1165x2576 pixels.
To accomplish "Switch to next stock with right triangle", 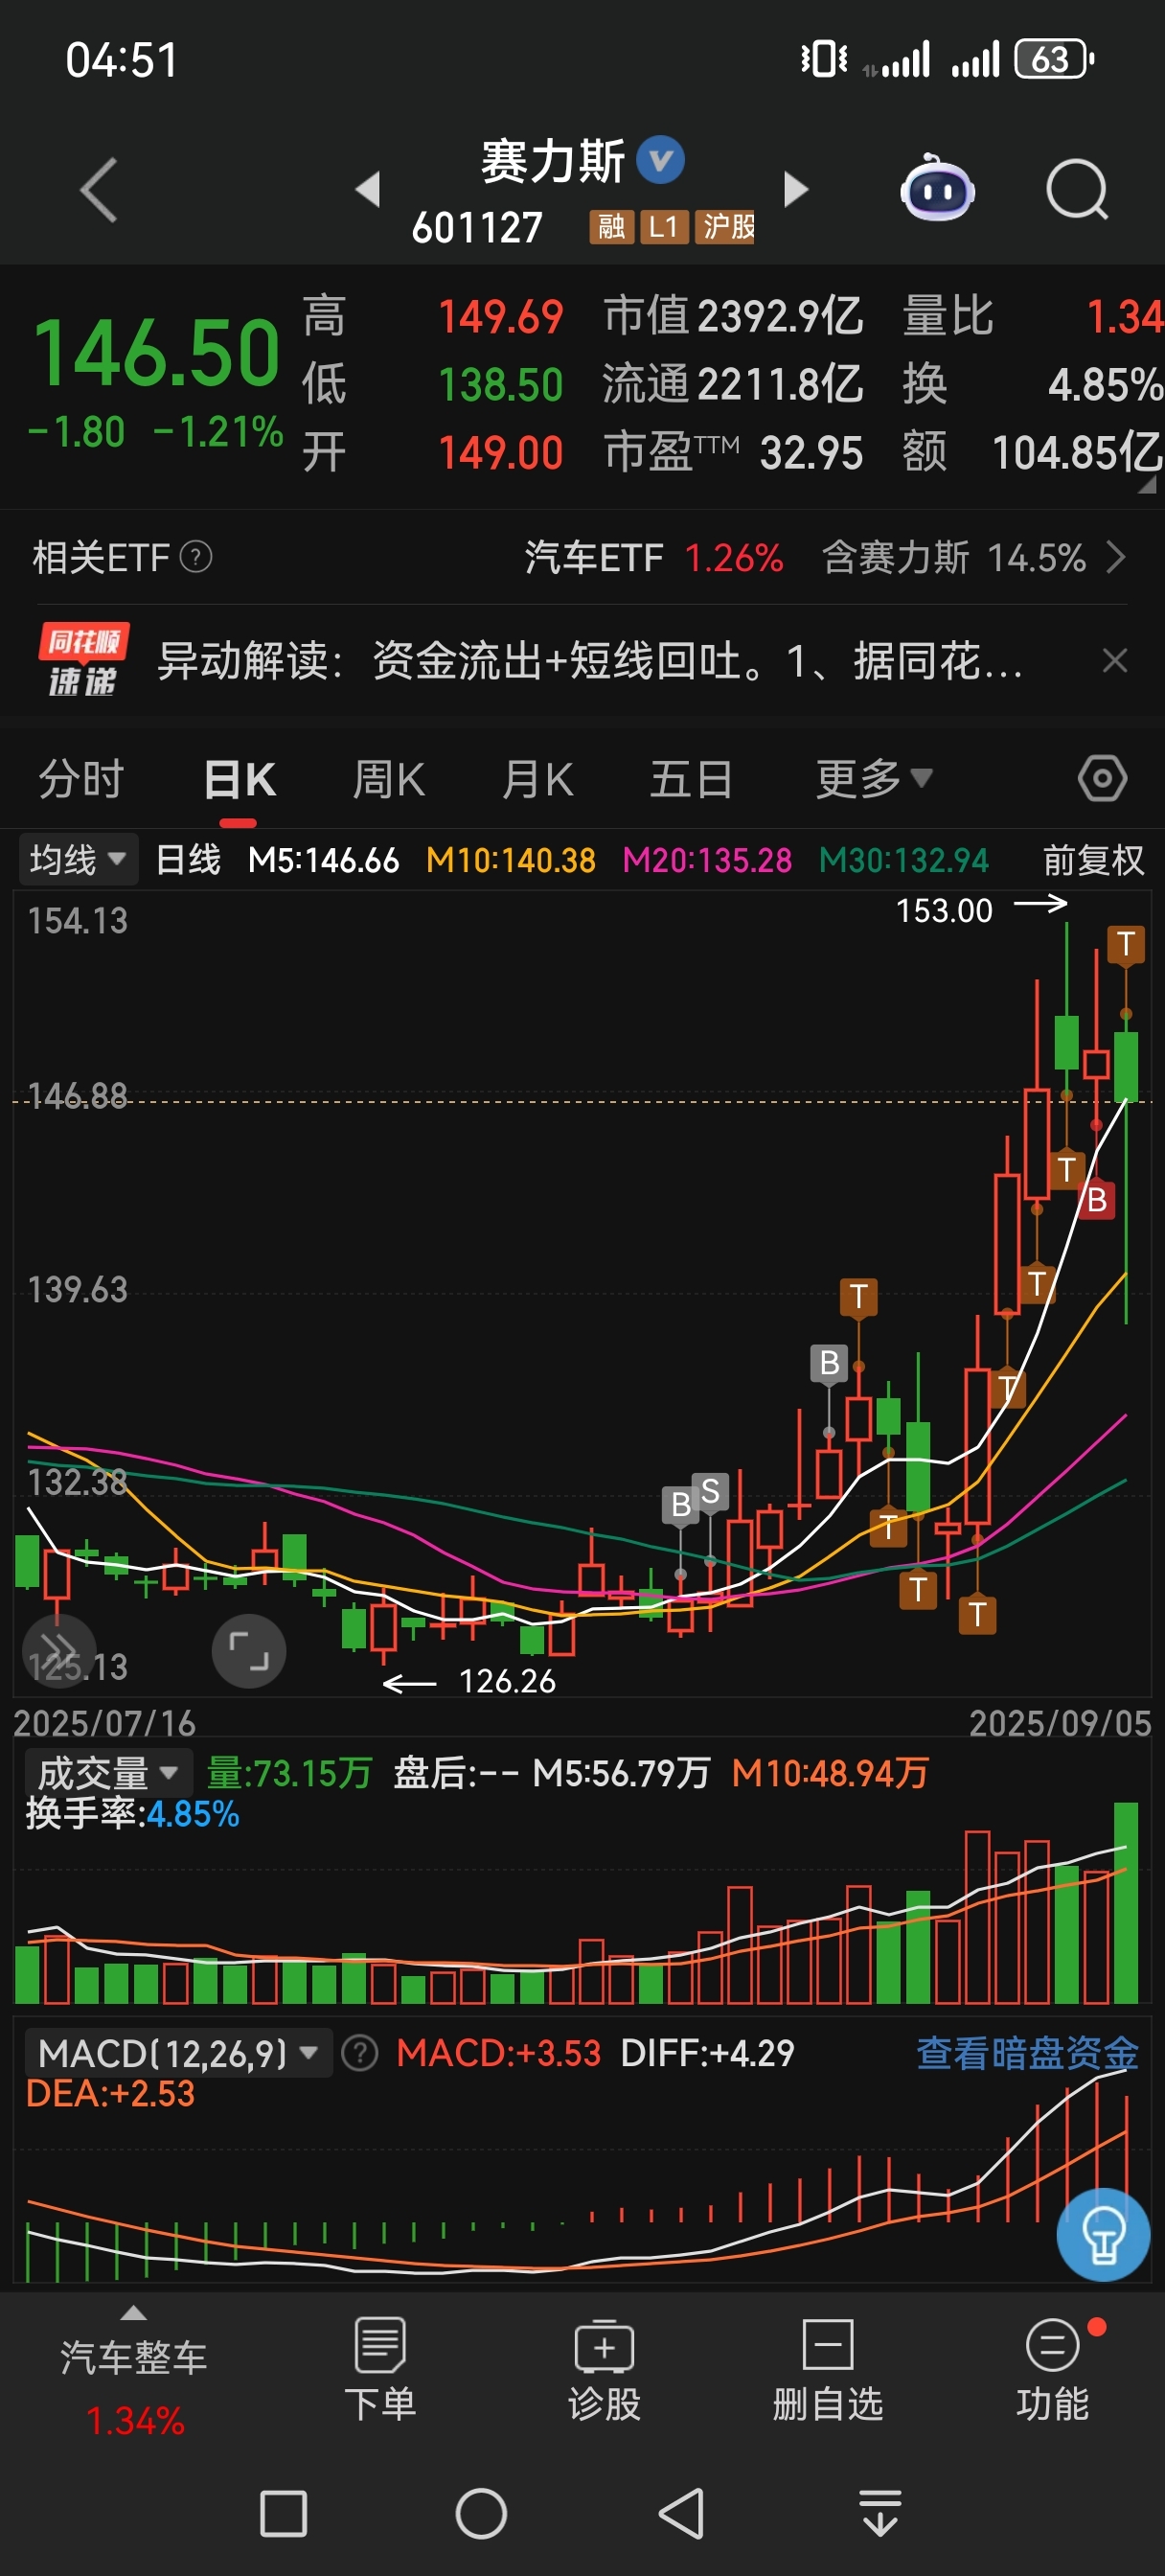I will 795,189.
